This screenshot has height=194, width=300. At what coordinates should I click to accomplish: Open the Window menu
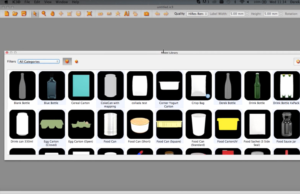[x=61, y=2]
